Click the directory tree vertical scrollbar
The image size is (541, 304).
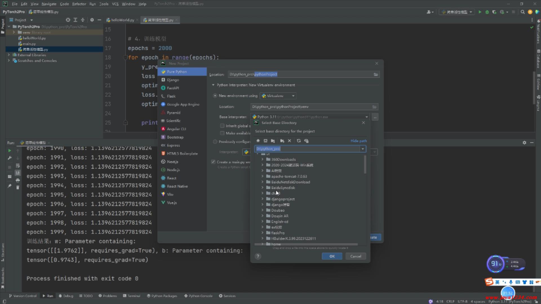click(x=365, y=165)
